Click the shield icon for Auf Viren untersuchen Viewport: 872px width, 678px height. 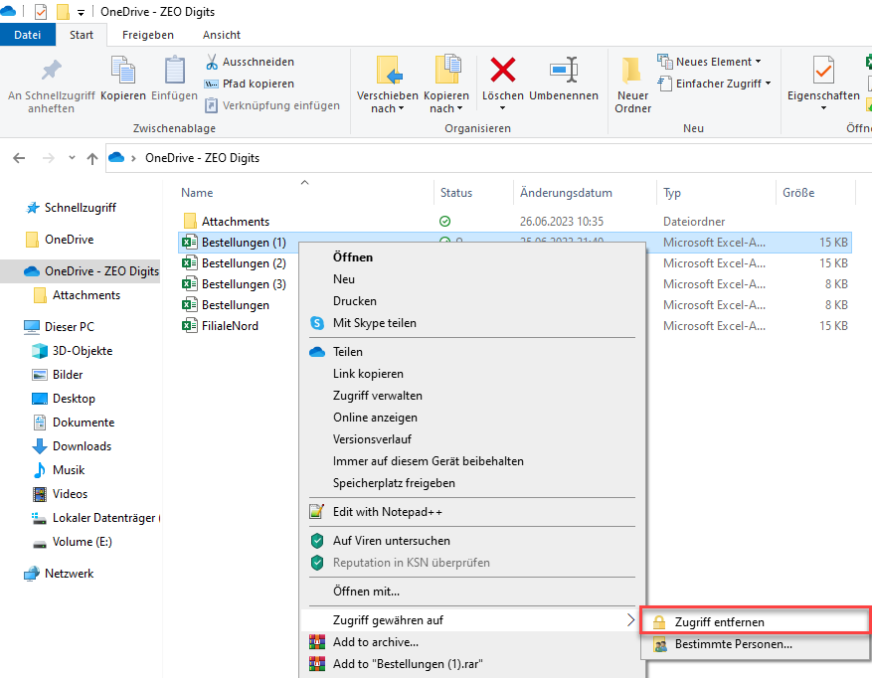click(317, 541)
